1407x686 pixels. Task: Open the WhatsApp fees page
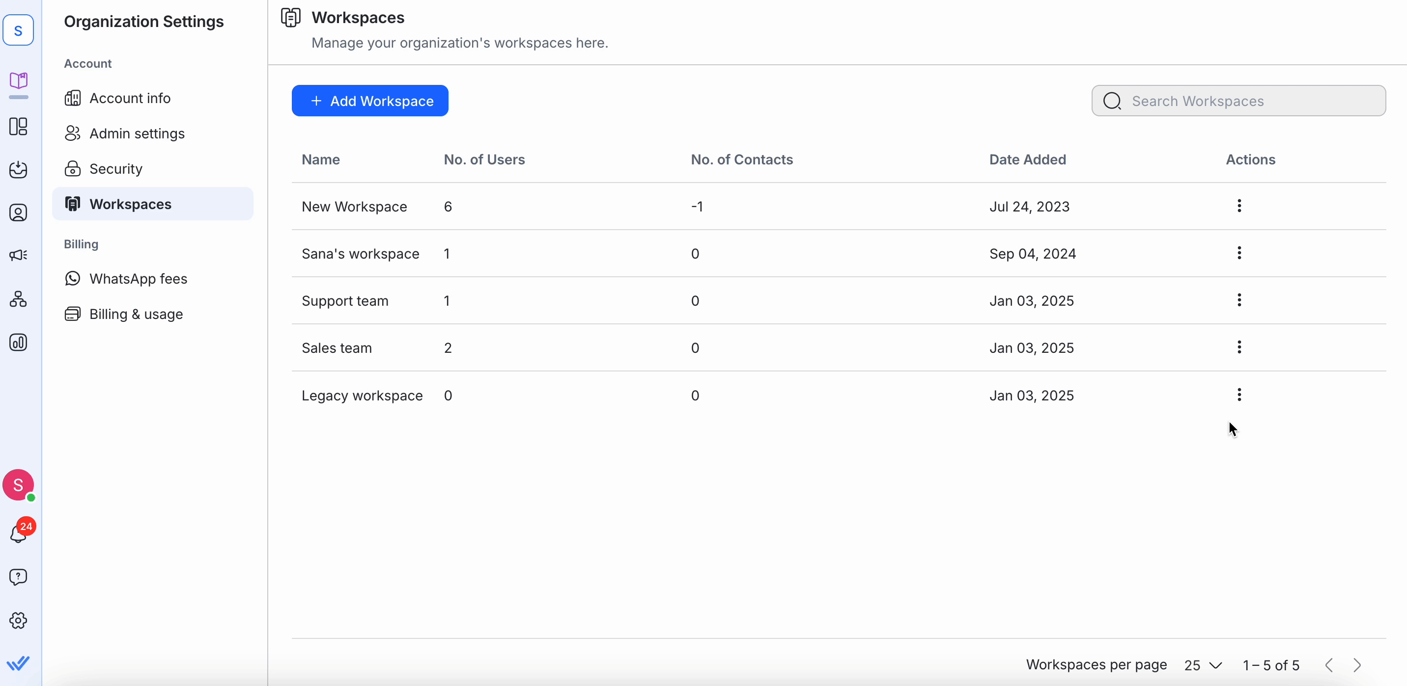pyautogui.click(x=138, y=279)
